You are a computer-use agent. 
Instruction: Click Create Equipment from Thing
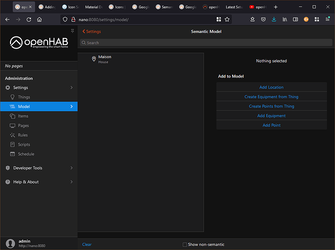[271, 96]
